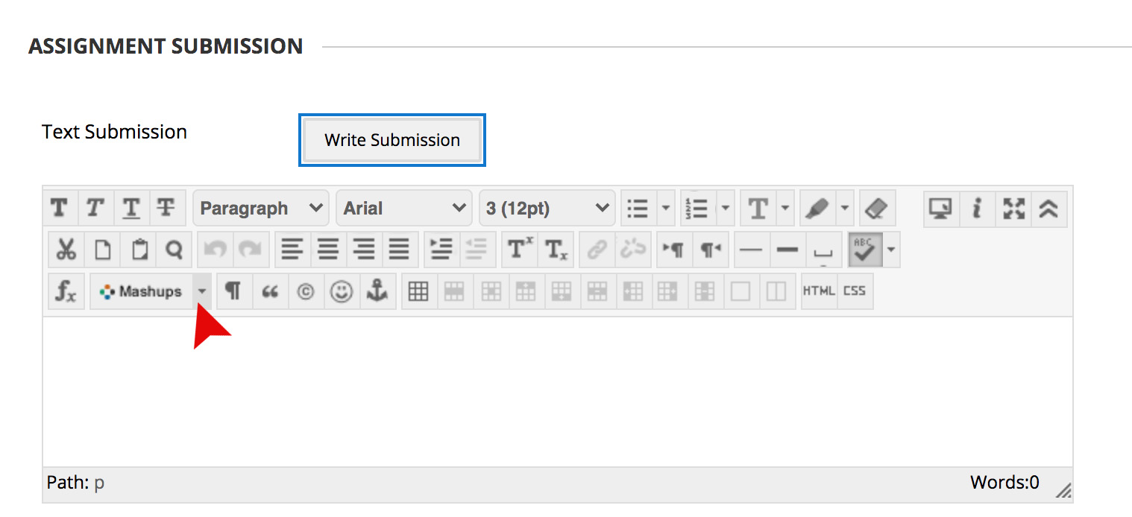Viewport: 1132px width, 517px height.
Task: Open spell checker language options arrow
Action: pos(892,250)
